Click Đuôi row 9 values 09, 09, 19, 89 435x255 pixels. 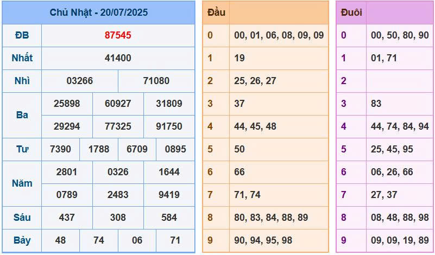(x=400, y=240)
